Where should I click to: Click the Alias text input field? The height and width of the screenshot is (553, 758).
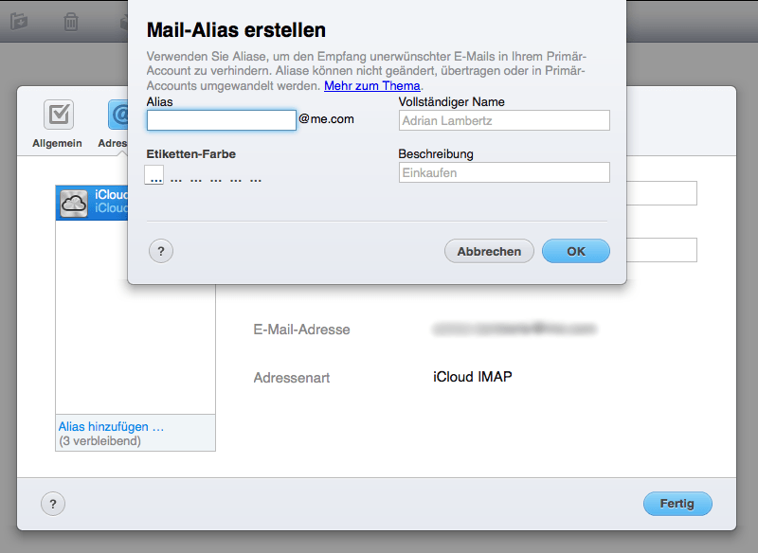point(222,120)
